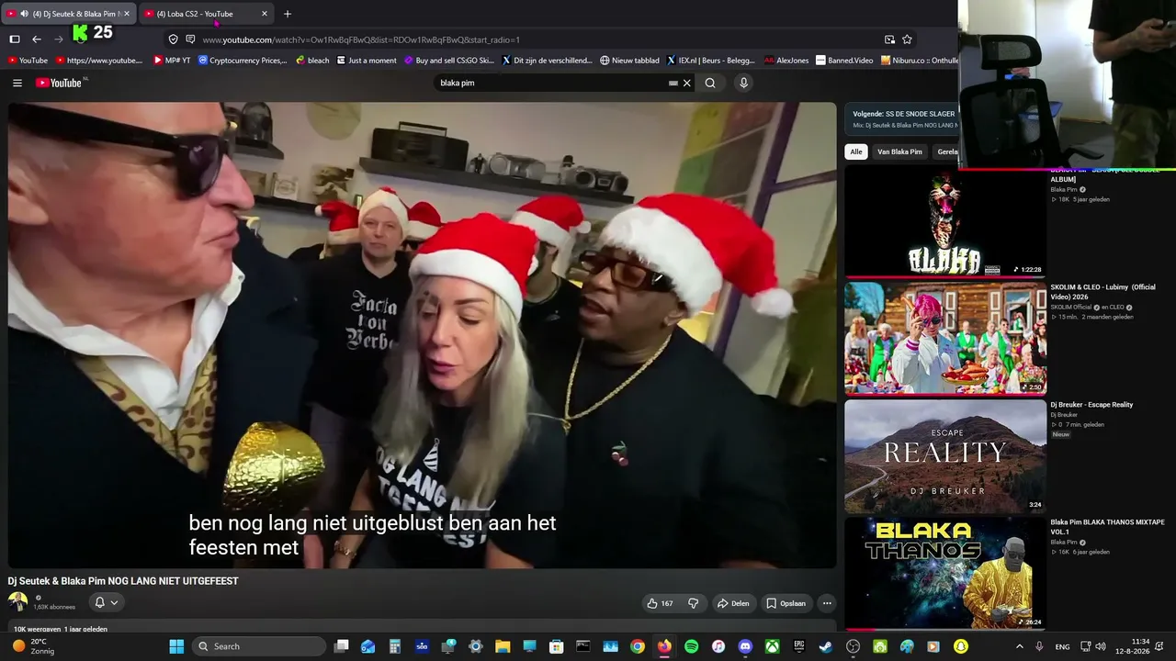This screenshot has width=1176, height=661.
Task: Click the video player to pause playback
Action: (423, 335)
